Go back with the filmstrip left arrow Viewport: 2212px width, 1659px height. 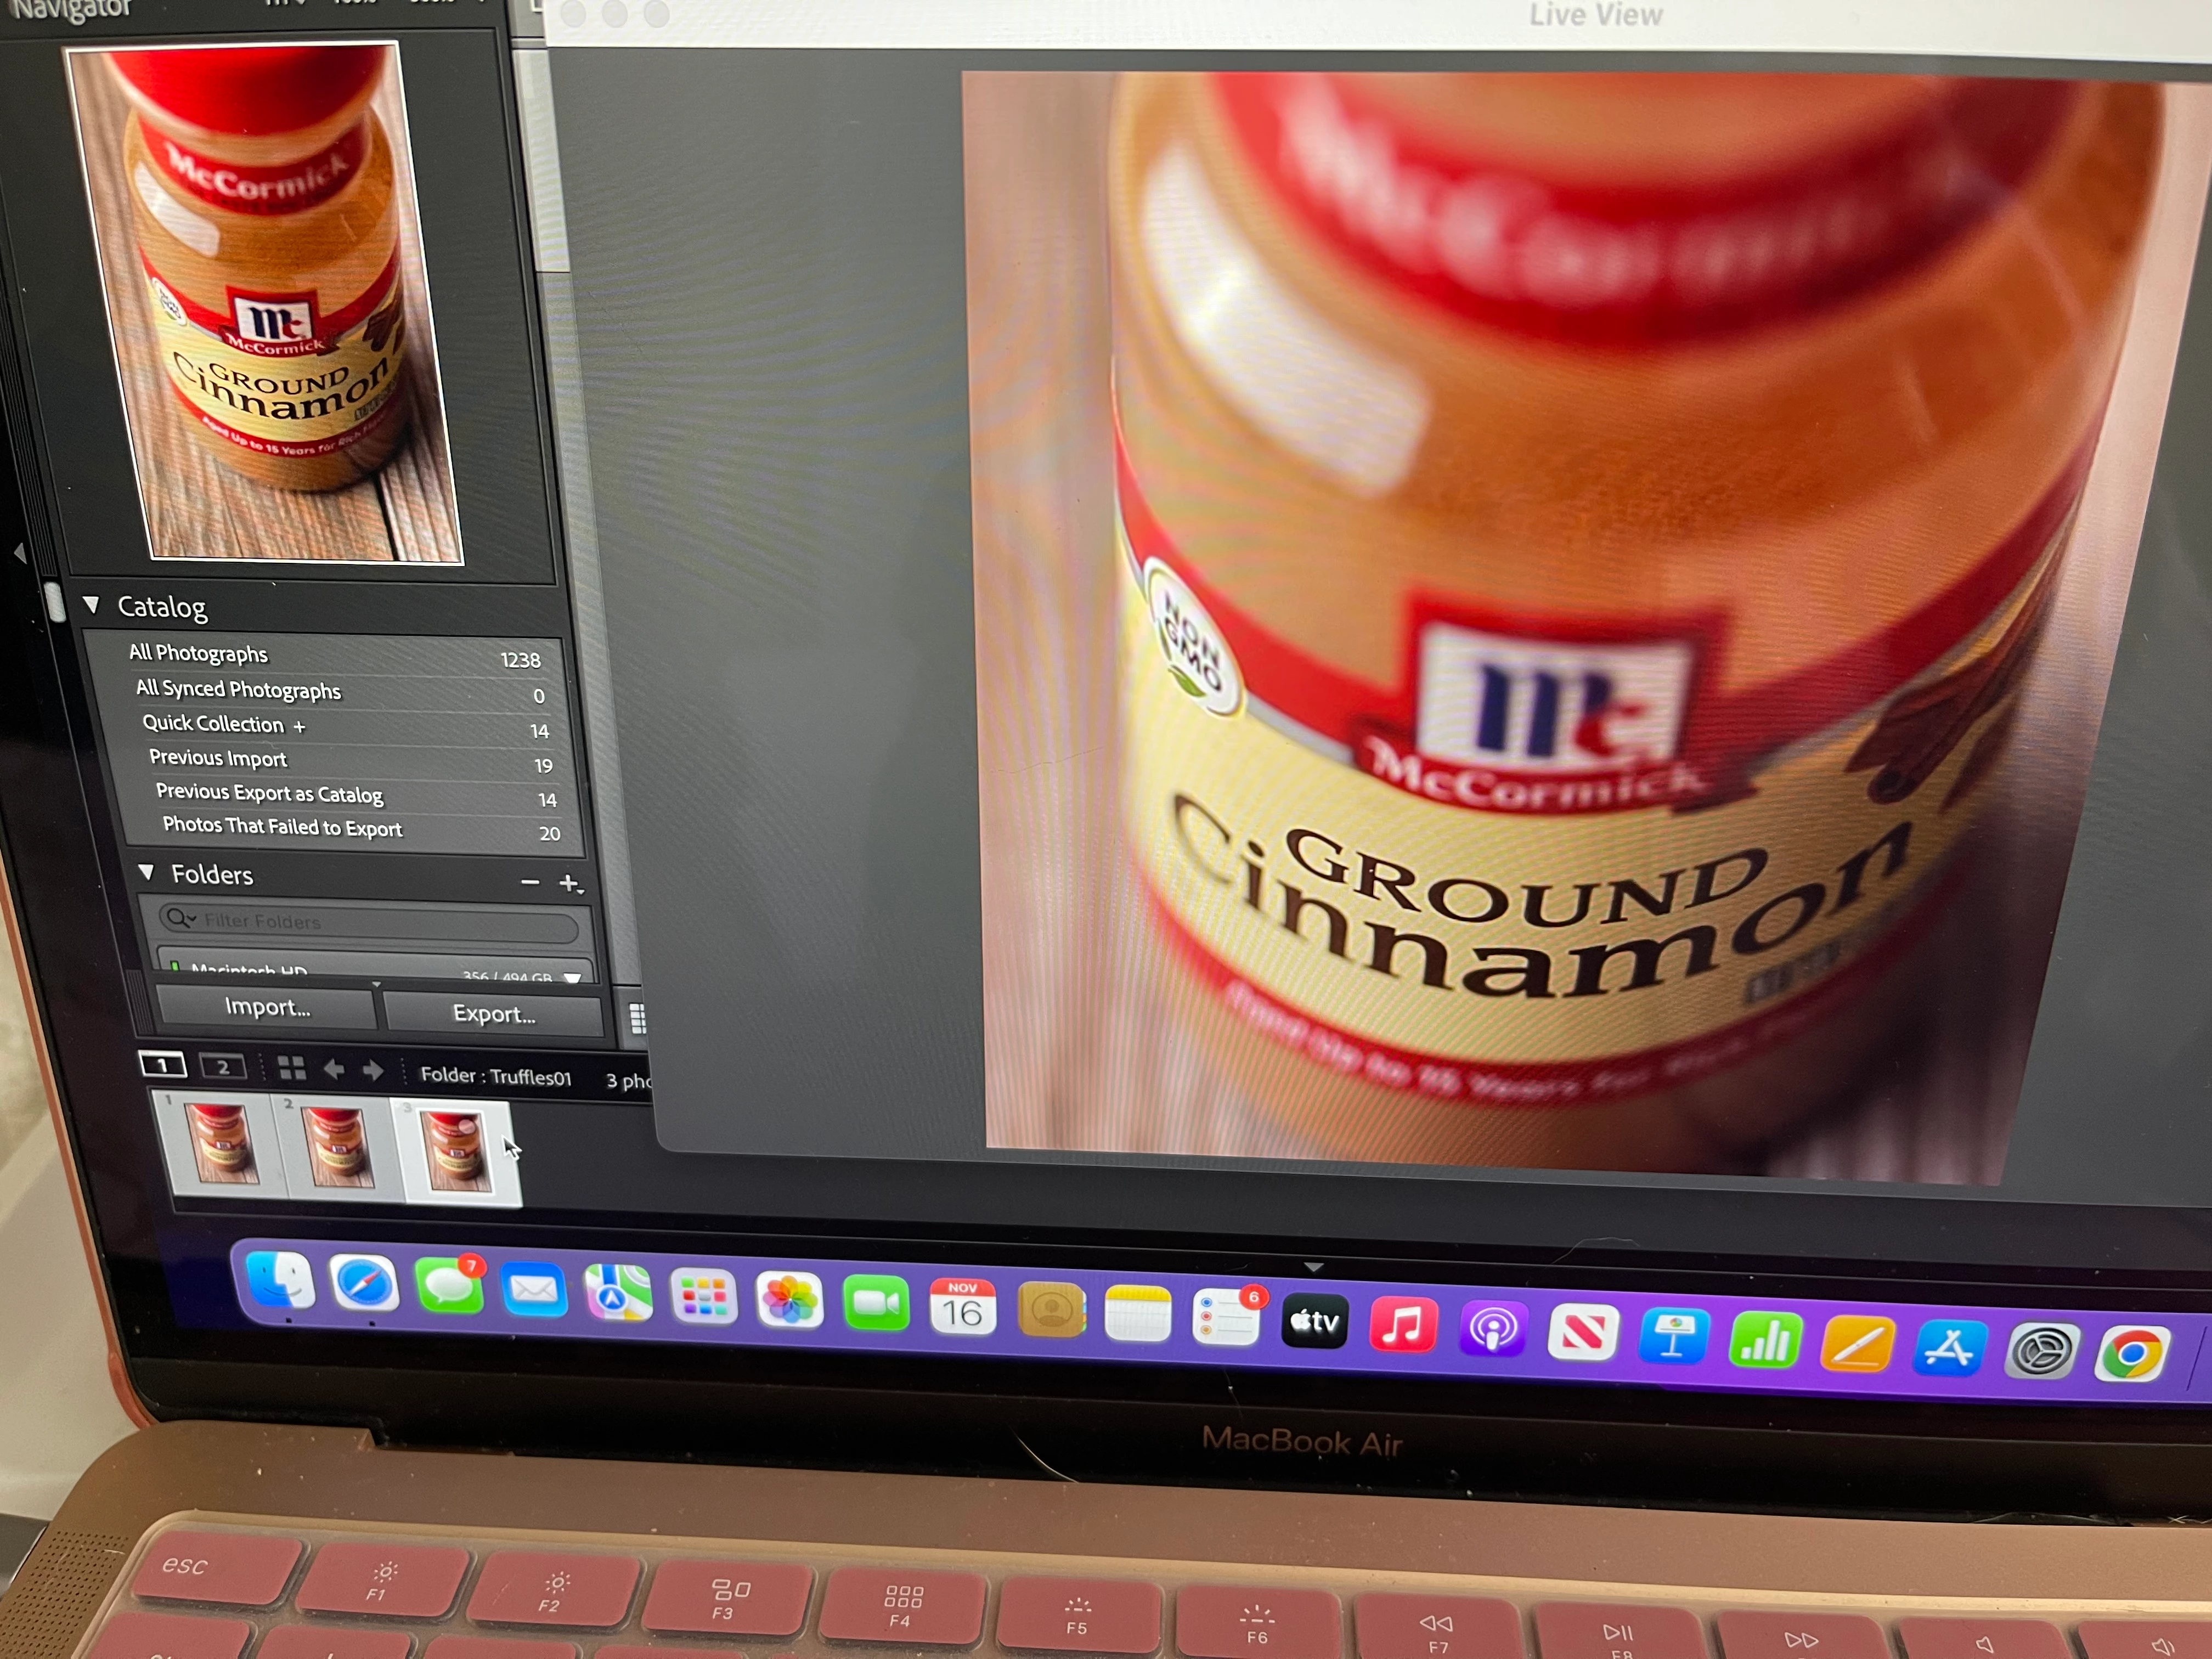[x=334, y=1071]
